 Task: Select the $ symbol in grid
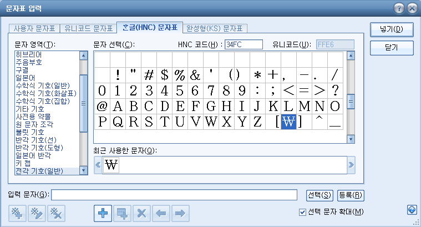[x=164, y=75]
